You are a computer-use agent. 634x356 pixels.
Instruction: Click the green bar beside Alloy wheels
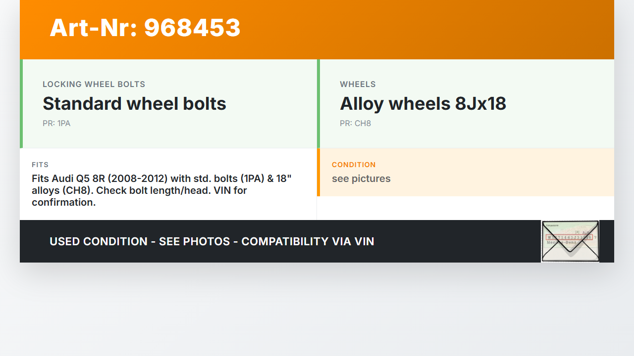(318, 104)
